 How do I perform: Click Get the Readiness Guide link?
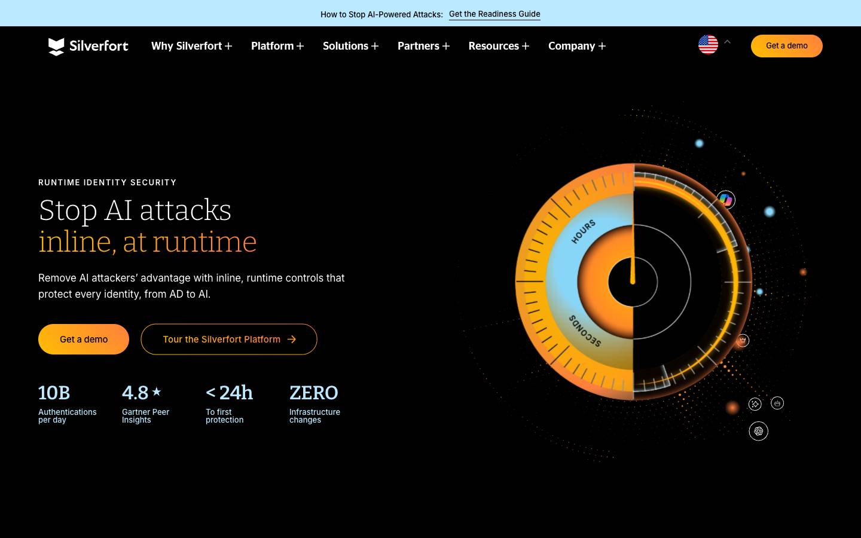coord(494,14)
